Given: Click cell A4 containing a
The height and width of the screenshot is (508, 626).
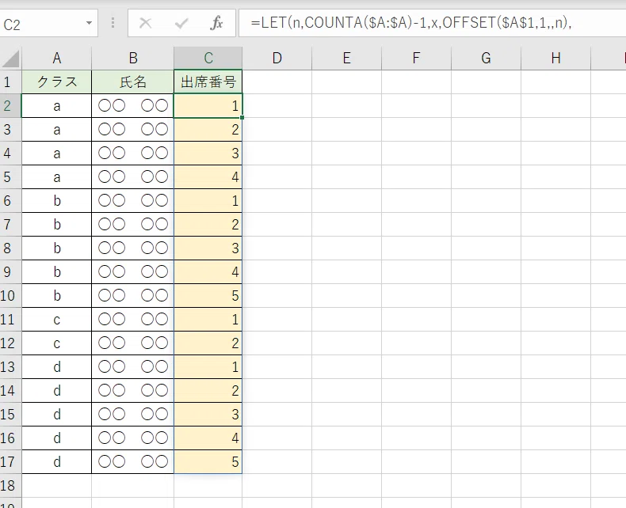Looking at the screenshot, I should (x=57, y=154).
